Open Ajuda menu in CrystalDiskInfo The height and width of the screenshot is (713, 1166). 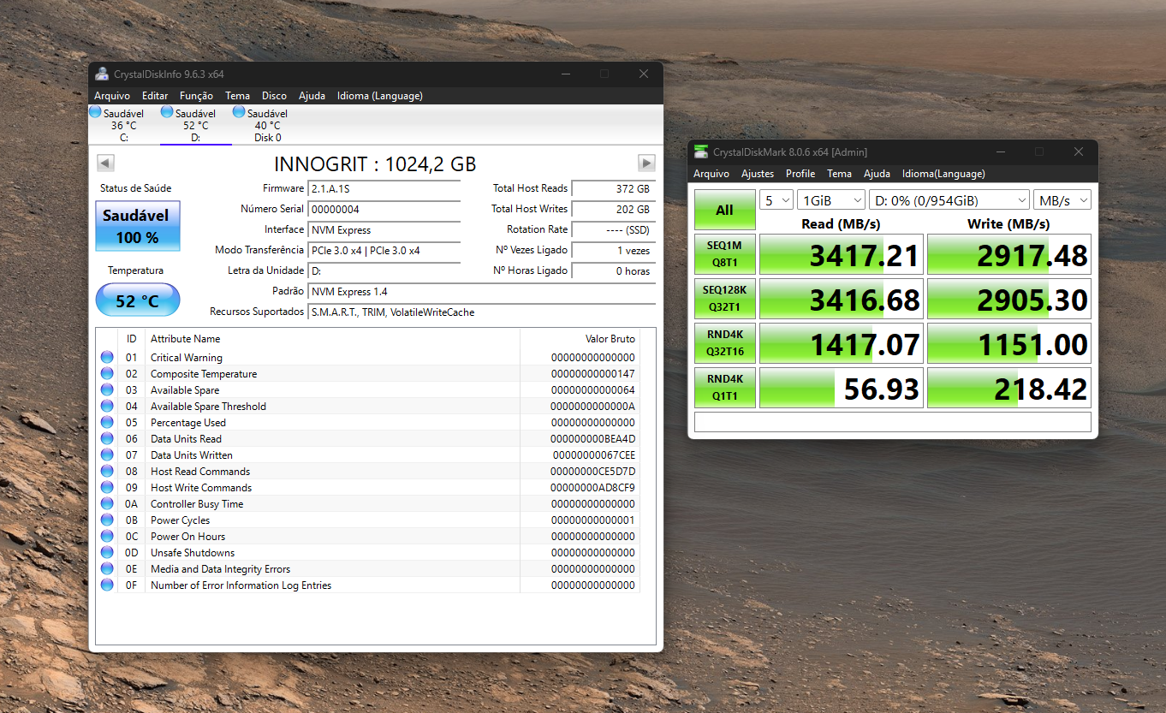[x=312, y=96]
